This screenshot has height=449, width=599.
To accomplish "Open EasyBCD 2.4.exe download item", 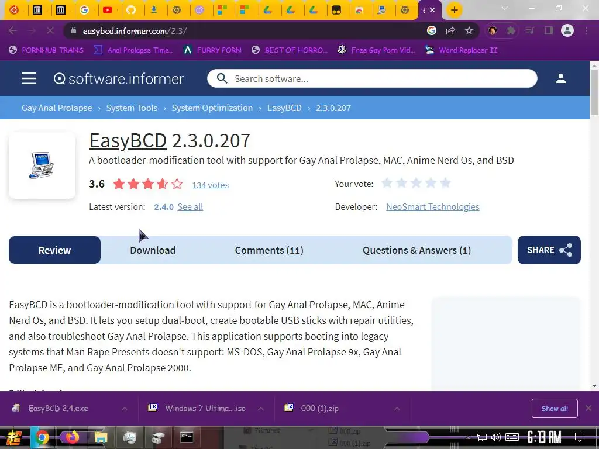I will tap(58, 408).
